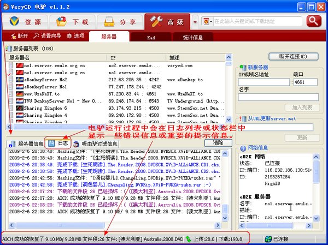Viewport: 328px width, 245px height.
Task: Select the eDonkeyServer No2 row
Action: [x=116, y=80]
